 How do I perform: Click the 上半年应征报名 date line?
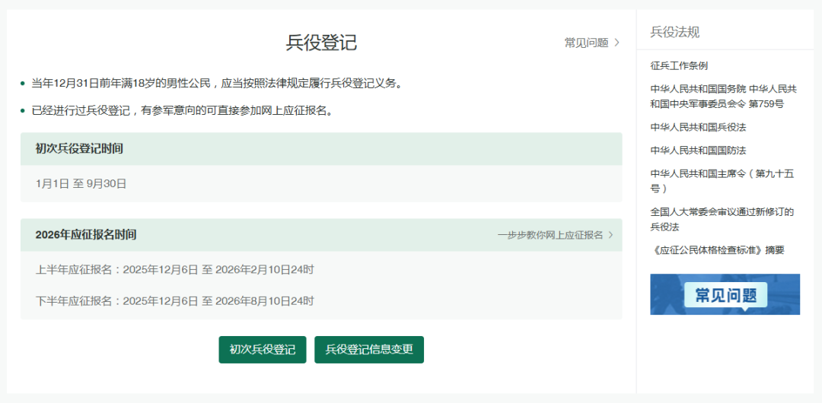click(x=175, y=270)
